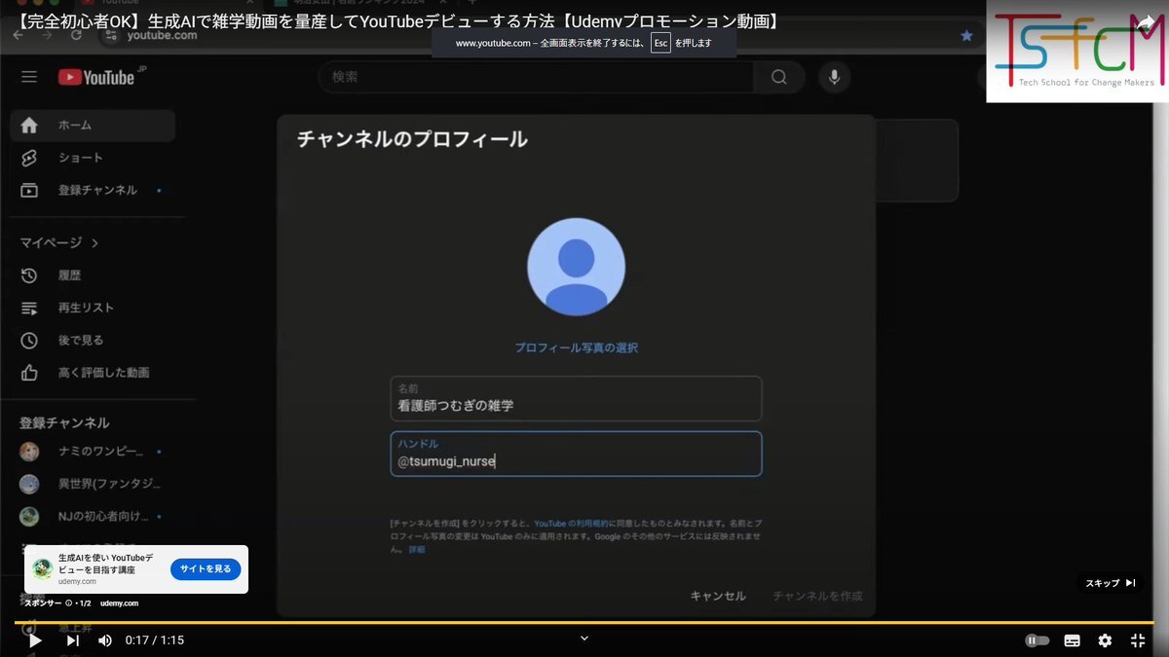The width and height of the screenshot is (1169, 657).
Task: Expand the マイページ section chevron
Action: click(94, 242)
